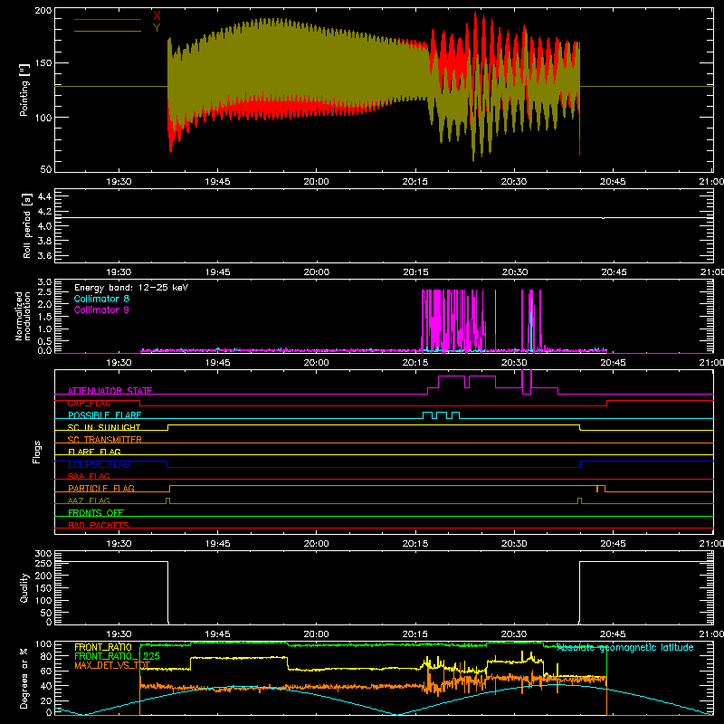Select the red 'X' legend label
Screen dimensions: 724x724
pyautogui.click(x=157, y=16)
